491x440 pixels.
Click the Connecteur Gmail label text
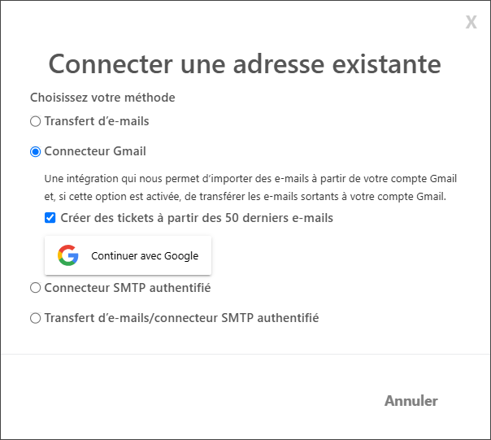click(95, 151)
